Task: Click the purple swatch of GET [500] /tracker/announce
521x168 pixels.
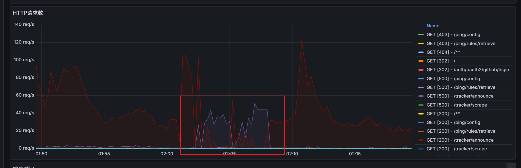Action: [x=421, y=96]
